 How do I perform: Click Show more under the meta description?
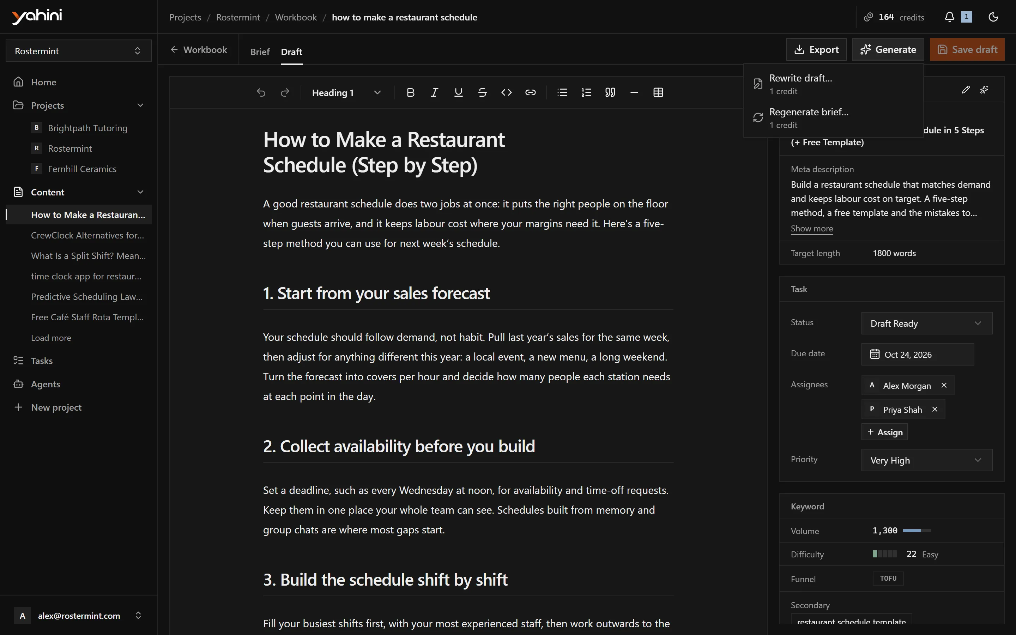tap(811, 229)
